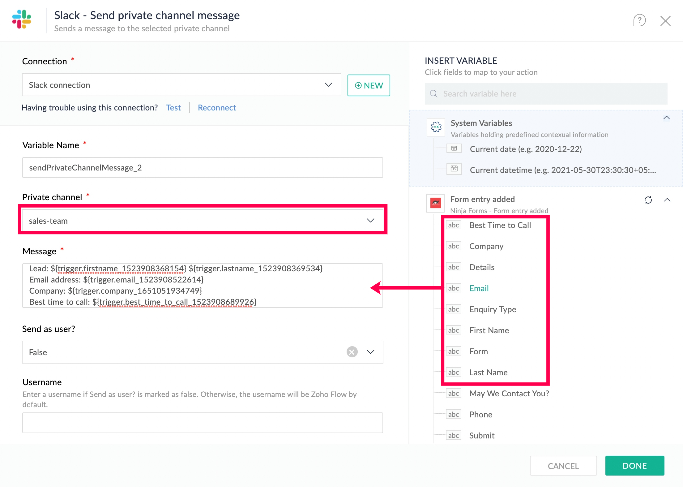This screenshot has width=683, height=487.
Task: Click the System Variables gear icon
Action: [436, 127]
